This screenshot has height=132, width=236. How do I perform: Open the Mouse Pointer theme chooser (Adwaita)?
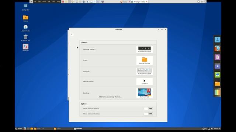[145, 81]
